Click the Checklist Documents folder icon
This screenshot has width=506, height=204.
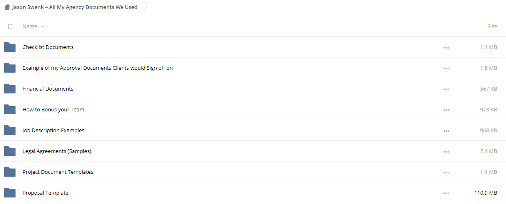[10, 47]
